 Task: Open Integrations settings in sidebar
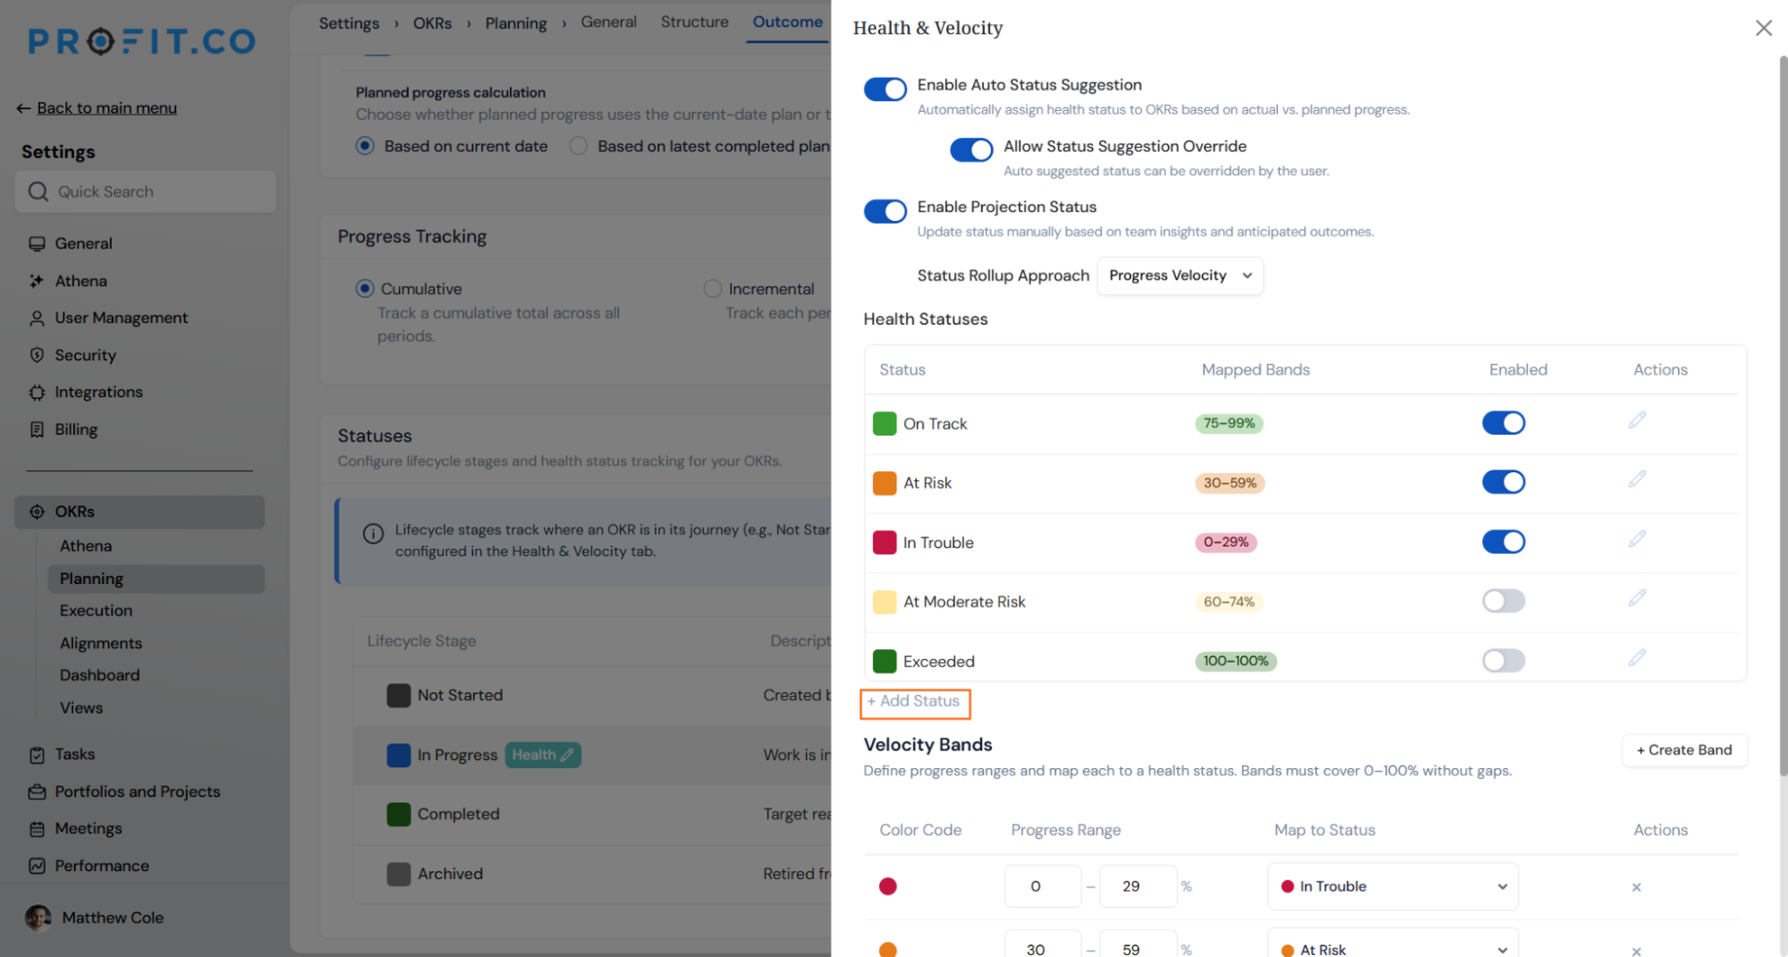click(98, 392)
